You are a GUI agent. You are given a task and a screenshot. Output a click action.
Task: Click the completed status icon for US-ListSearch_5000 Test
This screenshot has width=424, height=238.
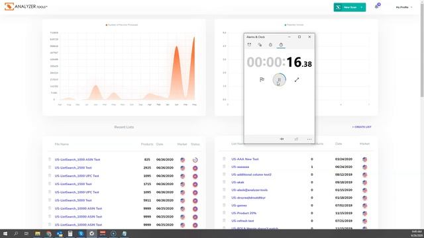(x=195, y=201)
